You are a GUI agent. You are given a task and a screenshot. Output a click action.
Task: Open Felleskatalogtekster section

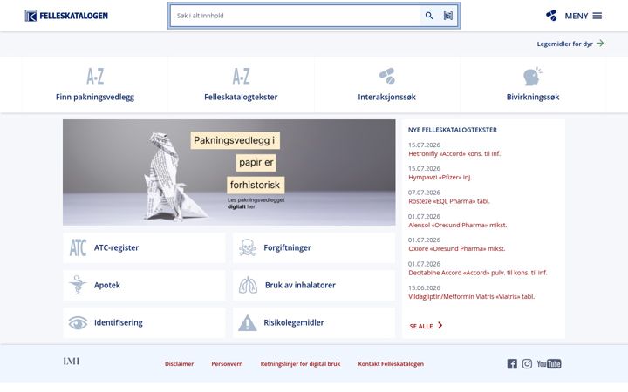[241, 97]
